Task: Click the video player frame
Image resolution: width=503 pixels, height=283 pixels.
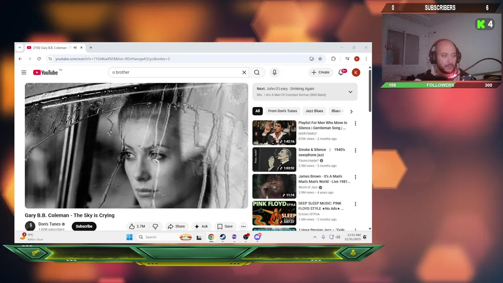Action: click(x=136, y=145)
